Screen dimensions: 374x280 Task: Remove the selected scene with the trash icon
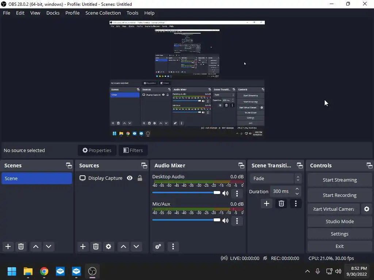tap(21, 246)
